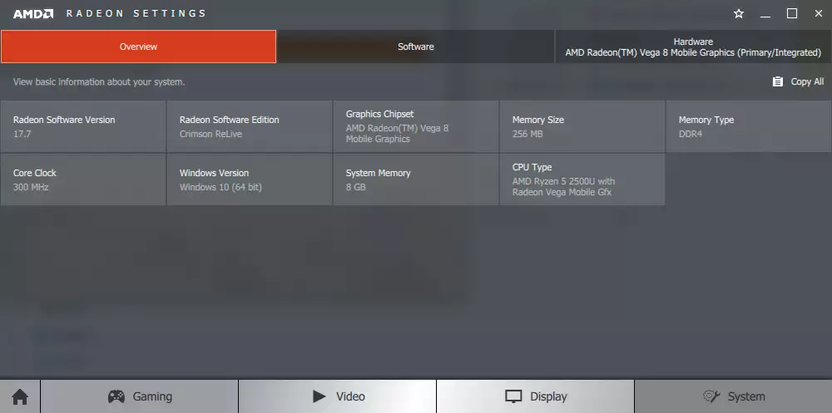
Task: Click 'View basic information about your system.' text
Action: click(x=99, y=82)
